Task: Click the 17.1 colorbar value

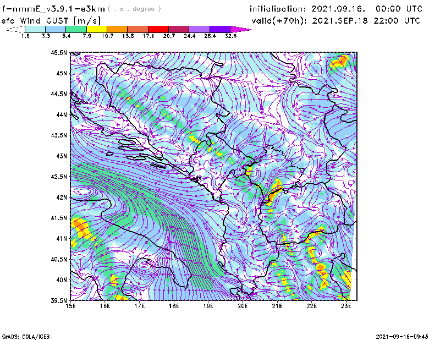Action: coord(148,36)
